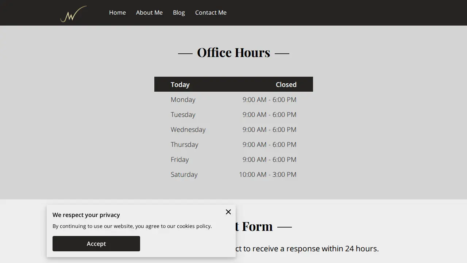Open the Home page
The width and height of the screenshot is (467, 263).
click(117, 12)
